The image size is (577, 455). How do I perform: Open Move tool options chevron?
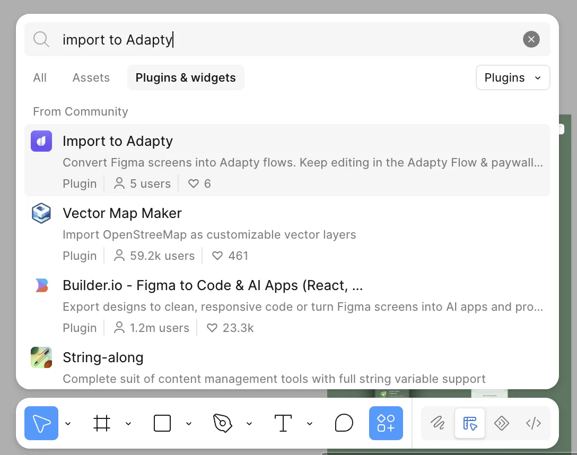click(x=68, y=423)
